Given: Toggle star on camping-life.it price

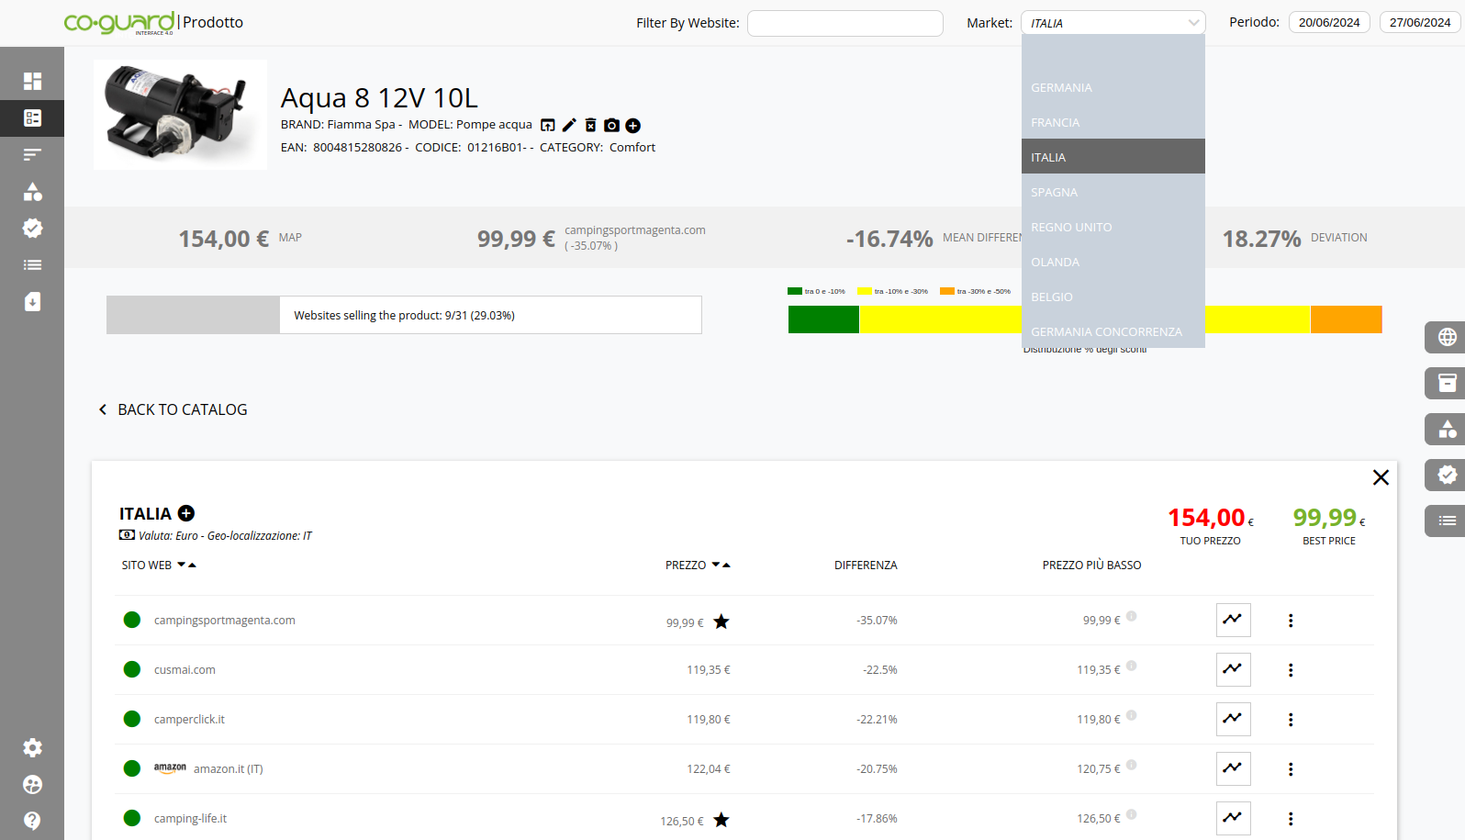Looking at the screenshot, I should pos(721,821).
